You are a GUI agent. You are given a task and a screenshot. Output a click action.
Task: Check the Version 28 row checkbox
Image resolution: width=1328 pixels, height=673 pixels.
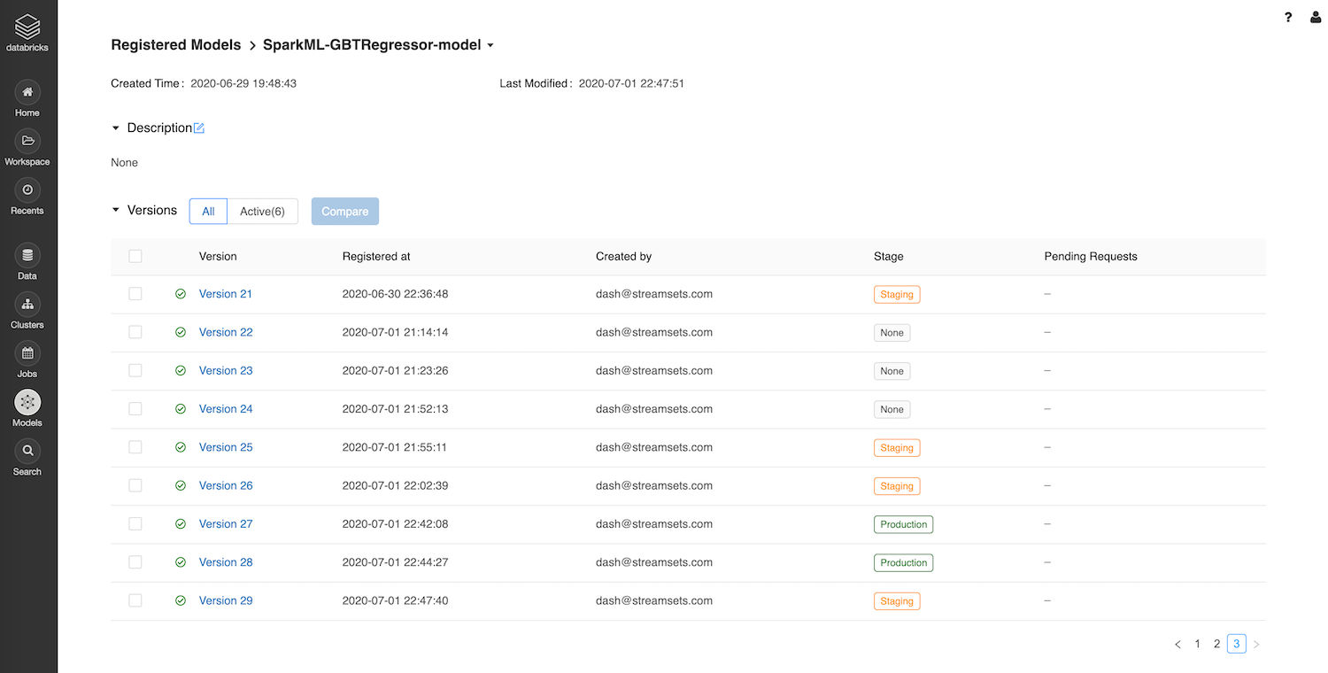[x=135, y=562]
